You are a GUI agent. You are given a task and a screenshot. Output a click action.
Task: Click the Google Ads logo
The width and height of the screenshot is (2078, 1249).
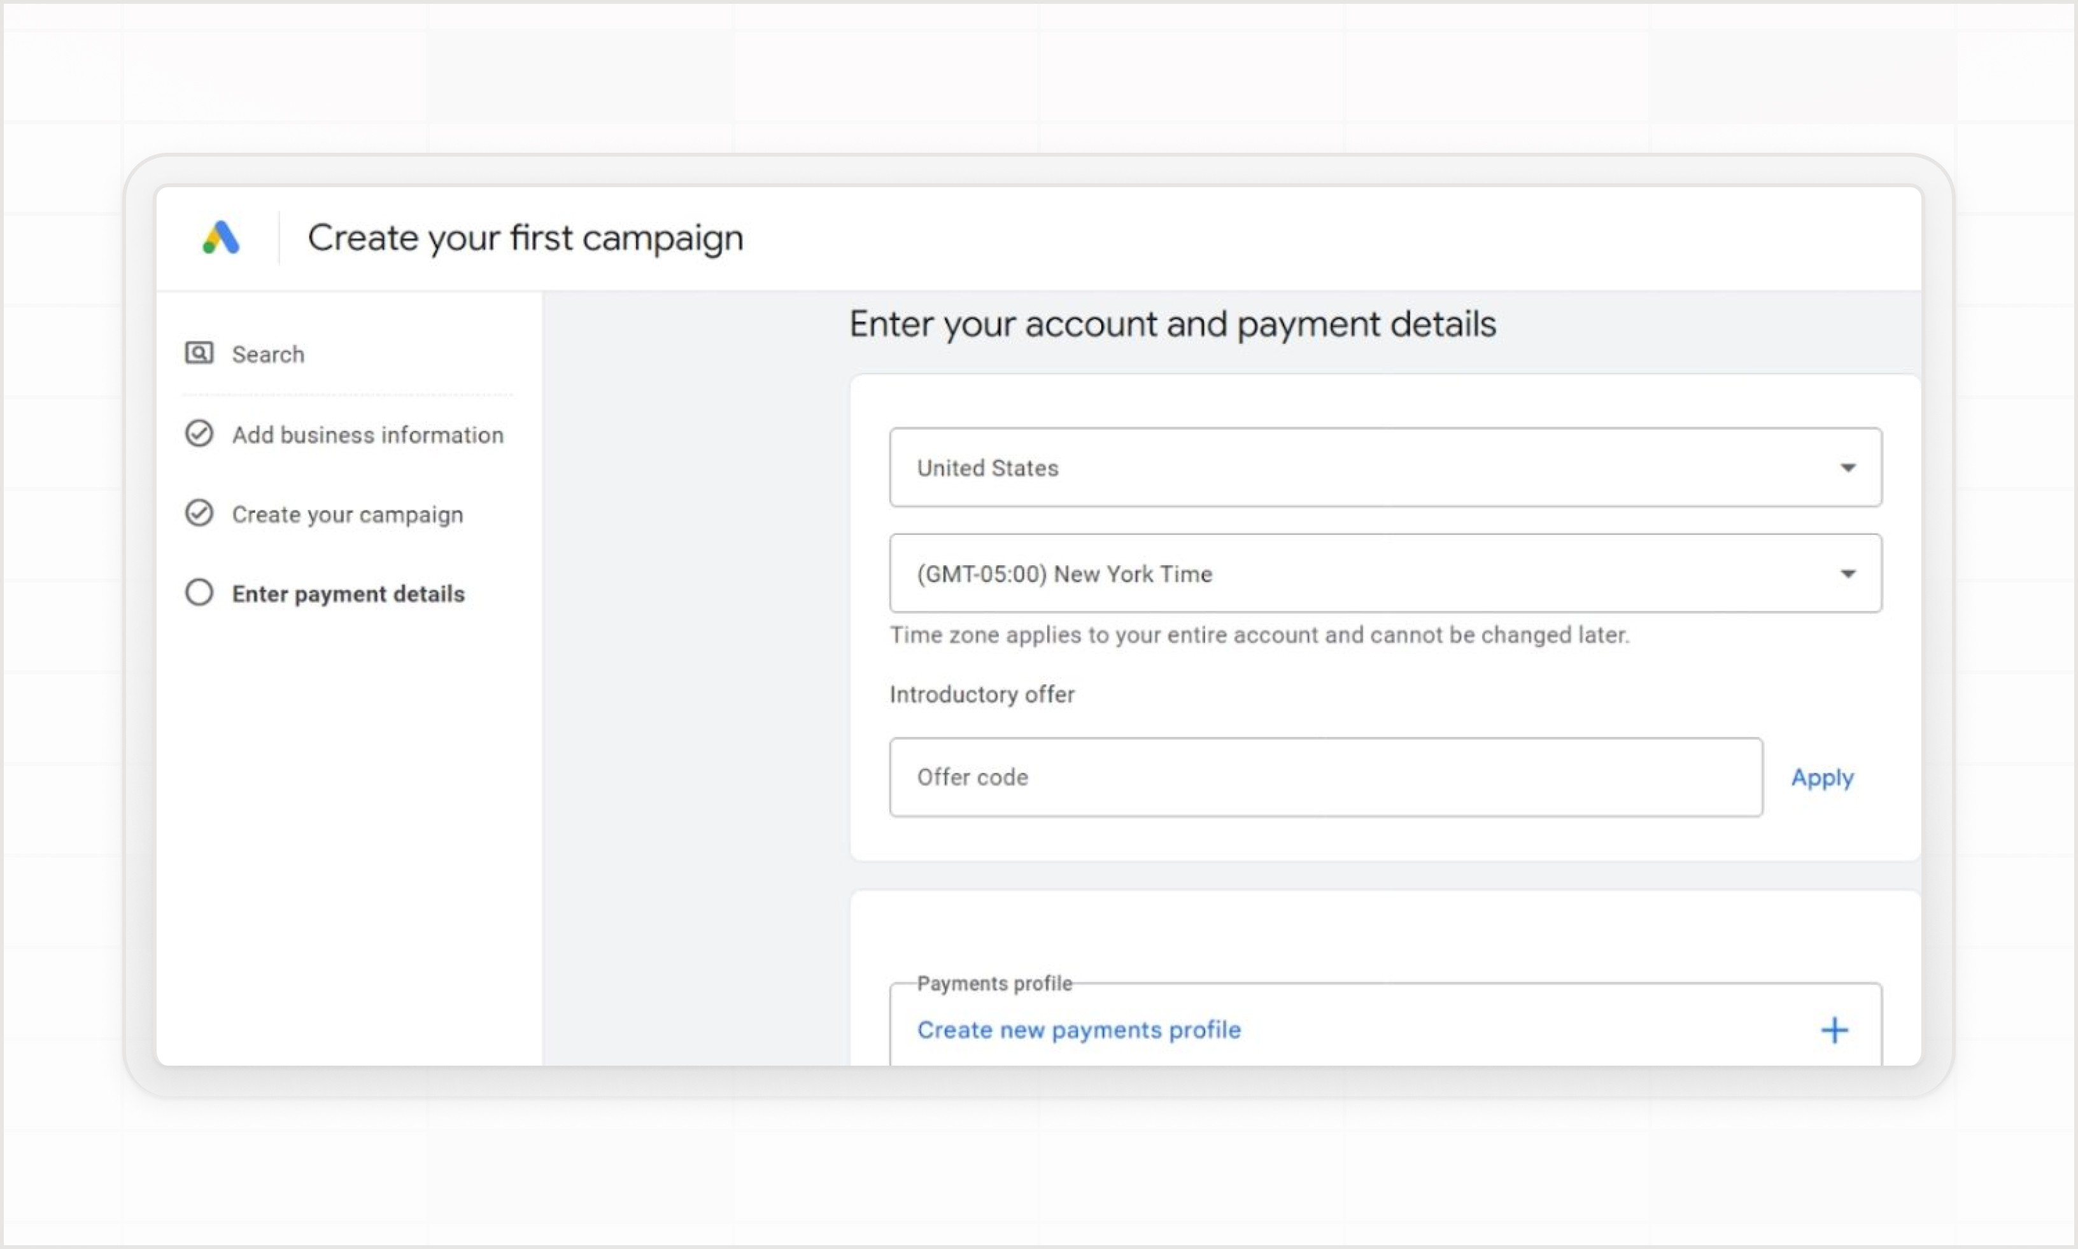click(x=222, y=237)
